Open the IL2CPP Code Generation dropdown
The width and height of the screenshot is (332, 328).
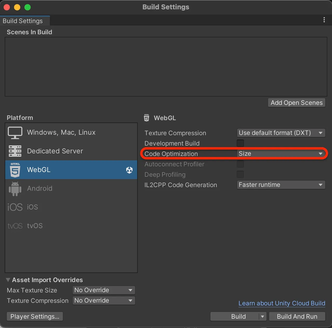click(281, 185)
